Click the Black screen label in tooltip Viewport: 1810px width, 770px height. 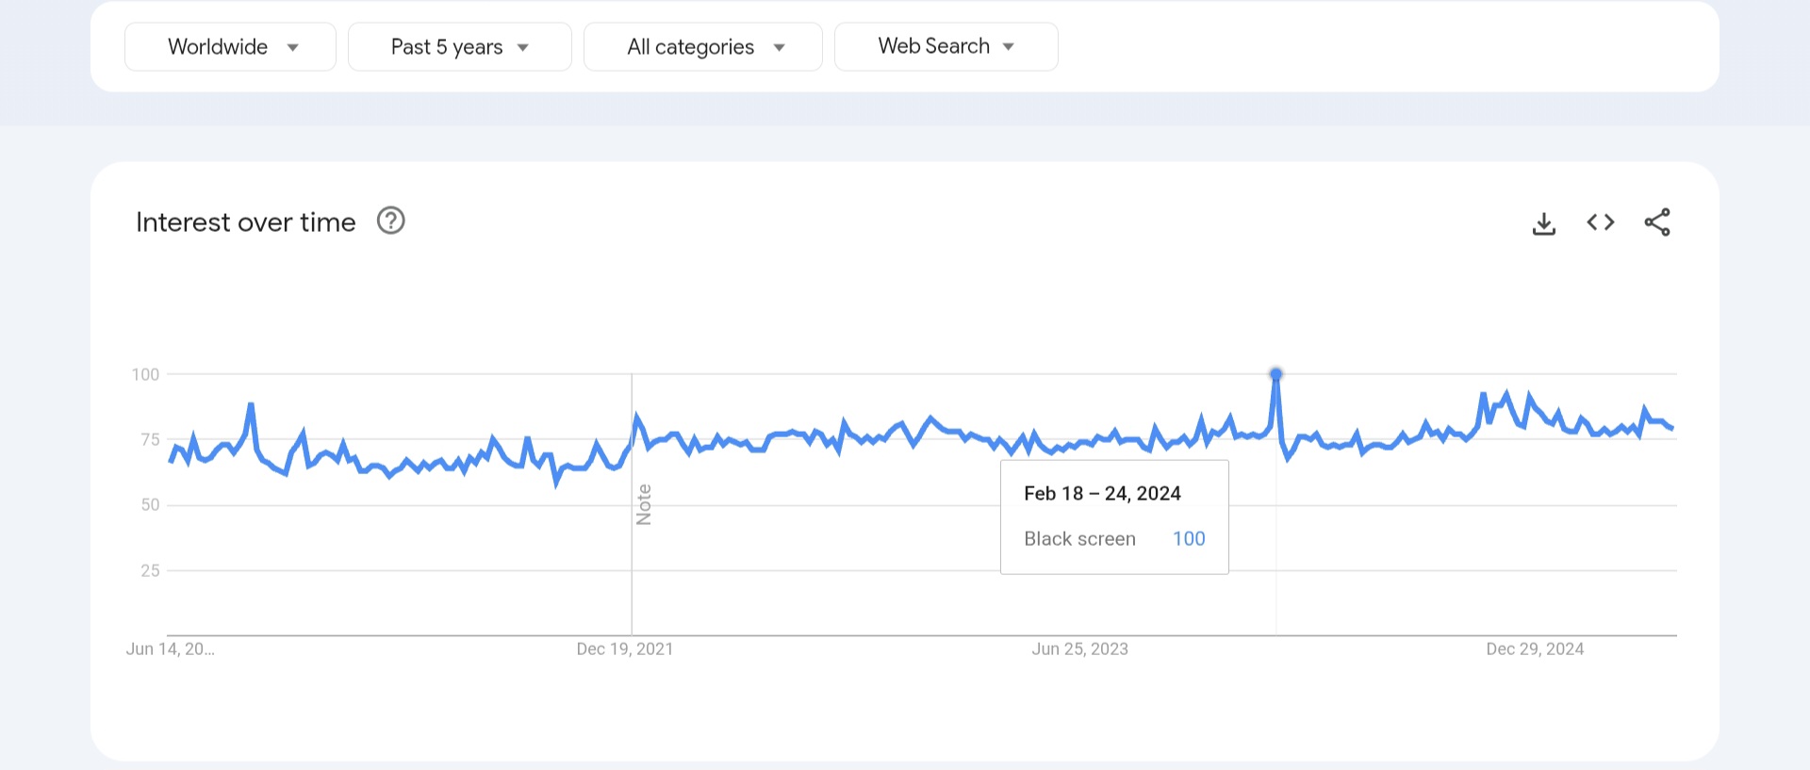pos(1079,539)
